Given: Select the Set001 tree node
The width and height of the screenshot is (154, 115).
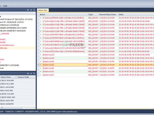Looking at the screenshot, I should tap(3, 39).
